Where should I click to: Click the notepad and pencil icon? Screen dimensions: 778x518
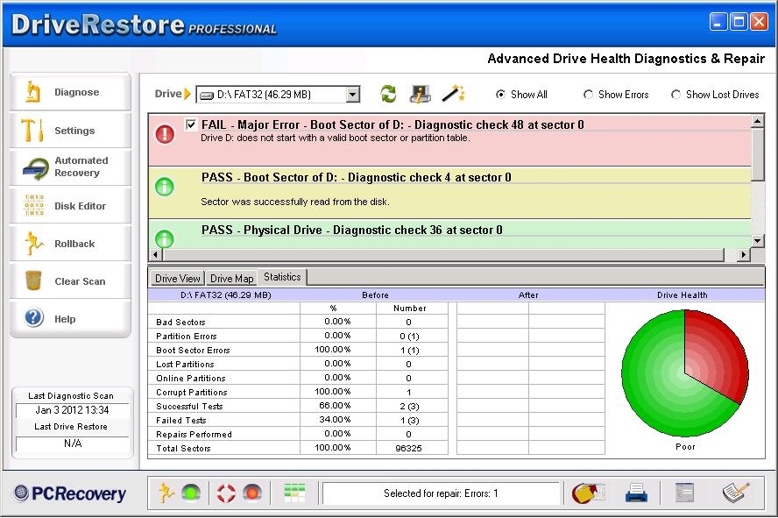pos(736,493)
